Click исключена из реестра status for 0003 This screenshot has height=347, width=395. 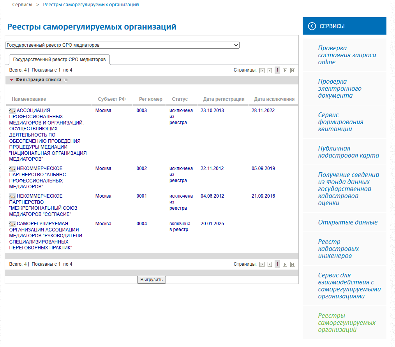pos(181,116)
